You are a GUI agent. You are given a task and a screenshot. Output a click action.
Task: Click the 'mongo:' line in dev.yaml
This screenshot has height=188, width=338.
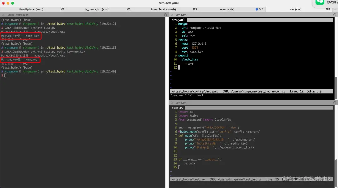click(x=183, y=24)
